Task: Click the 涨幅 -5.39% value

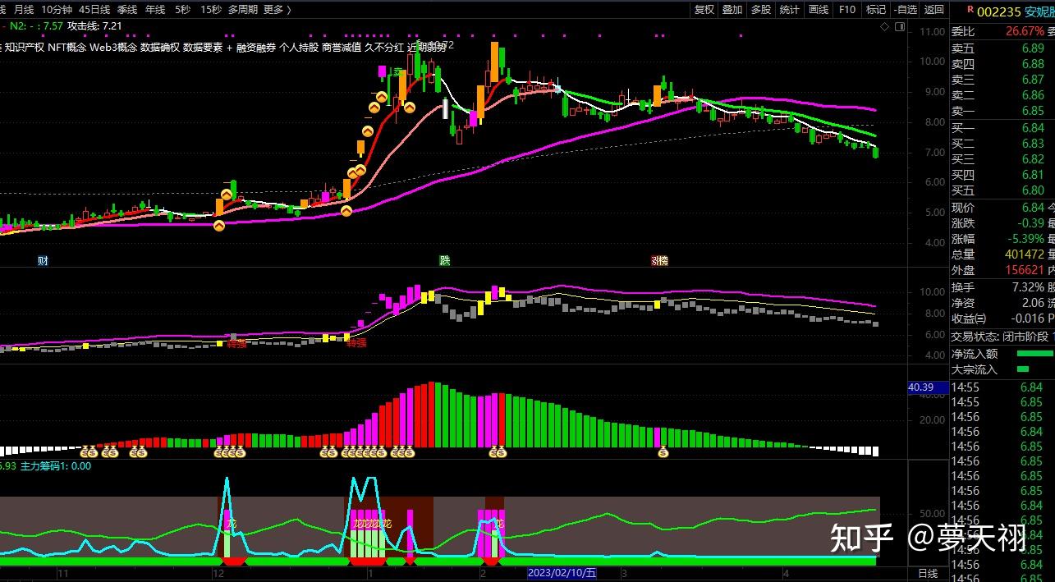Action: [1025, 239]
